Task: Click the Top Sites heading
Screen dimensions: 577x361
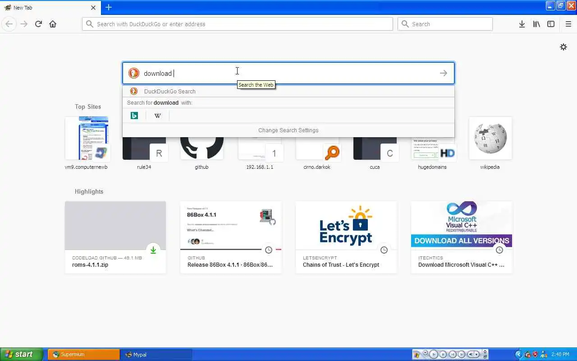Action: (x=88, y=106)
